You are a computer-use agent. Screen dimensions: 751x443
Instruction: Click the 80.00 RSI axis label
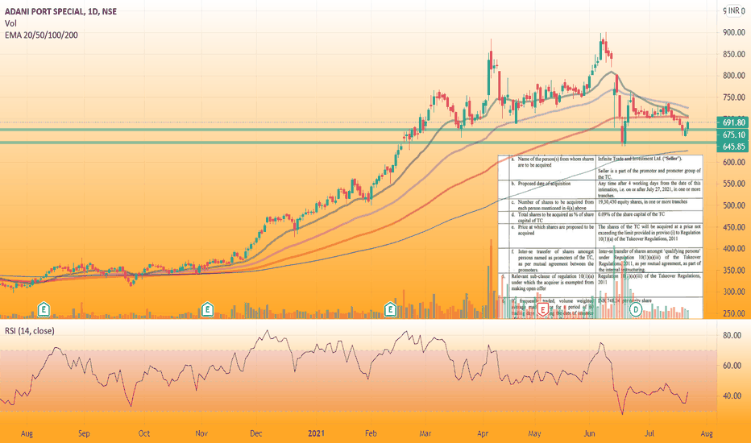click(x=732, y=335)
